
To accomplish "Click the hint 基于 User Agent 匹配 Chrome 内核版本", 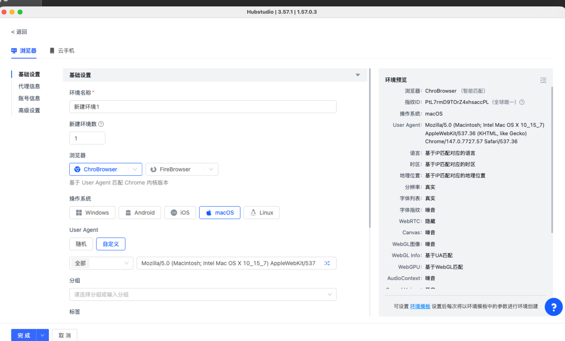I will pyautogui.click(x=119, y=182).
